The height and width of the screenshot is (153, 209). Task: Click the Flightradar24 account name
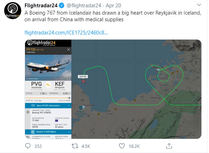tap(41, 6)
